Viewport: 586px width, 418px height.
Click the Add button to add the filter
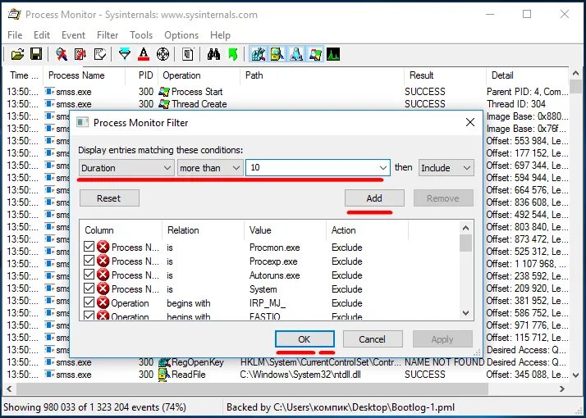tap(374, 198)
